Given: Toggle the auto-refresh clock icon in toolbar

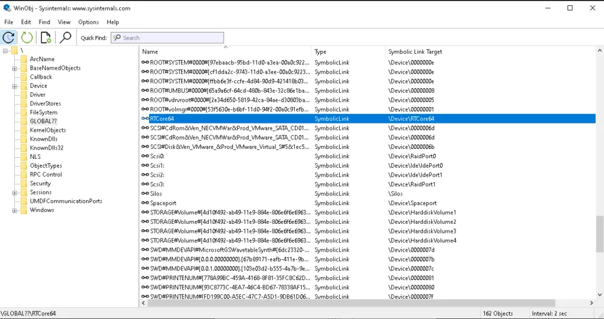Looking at the screenshot, I should click(x=8, y=37).
